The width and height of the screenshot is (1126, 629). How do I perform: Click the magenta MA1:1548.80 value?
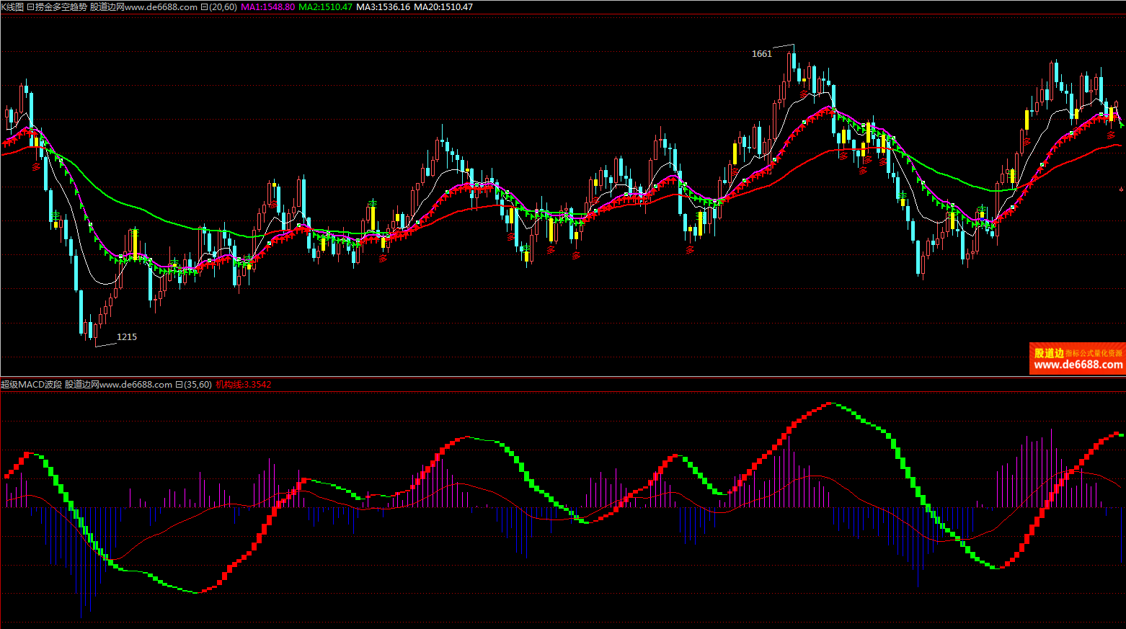pos(267,7)
